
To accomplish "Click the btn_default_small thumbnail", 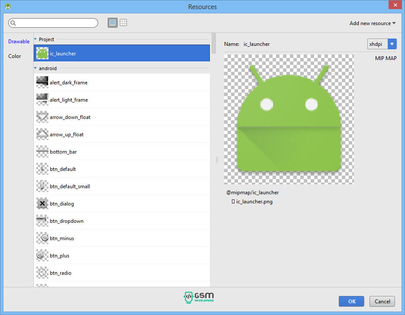I will [42, 186].
